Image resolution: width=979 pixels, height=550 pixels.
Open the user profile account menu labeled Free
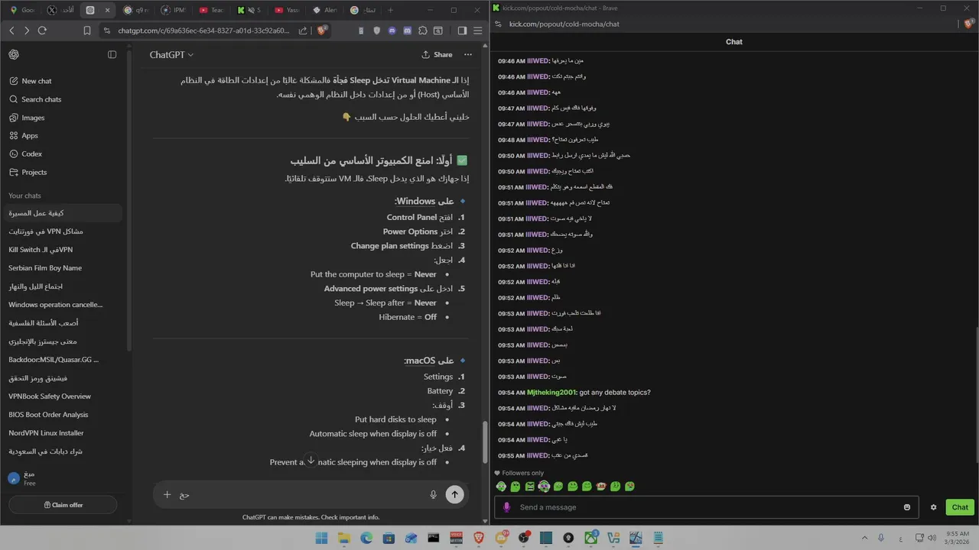click(x=61, y=478)
